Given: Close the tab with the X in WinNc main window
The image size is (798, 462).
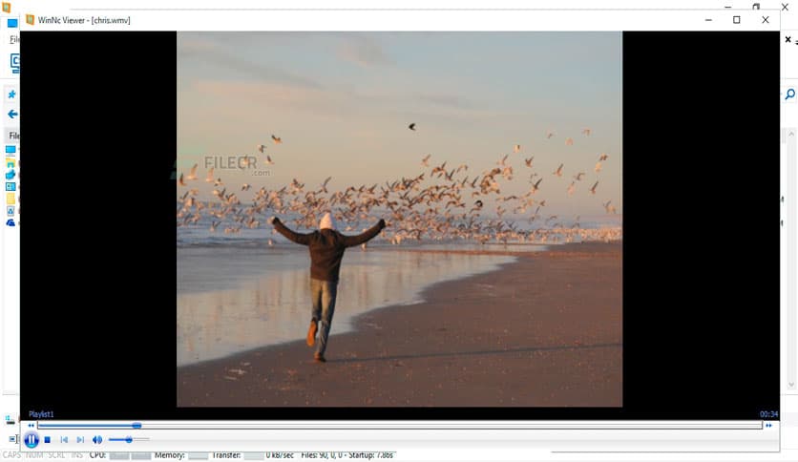Looking at the screenshot, I should point(787,39).
